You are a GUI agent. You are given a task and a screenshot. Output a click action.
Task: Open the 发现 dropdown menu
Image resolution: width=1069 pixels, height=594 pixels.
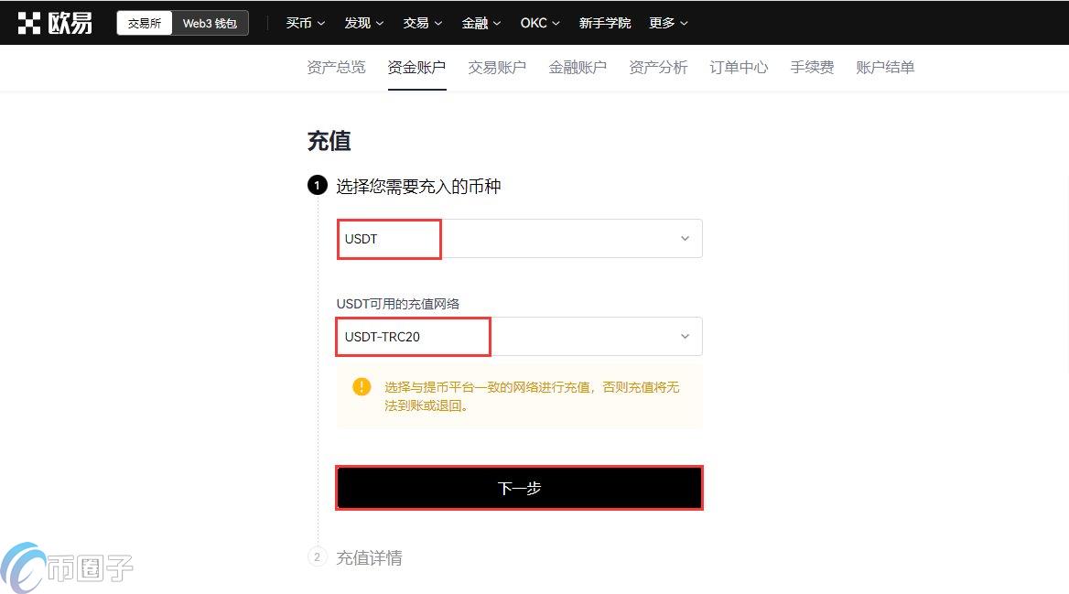pos(364,23)
